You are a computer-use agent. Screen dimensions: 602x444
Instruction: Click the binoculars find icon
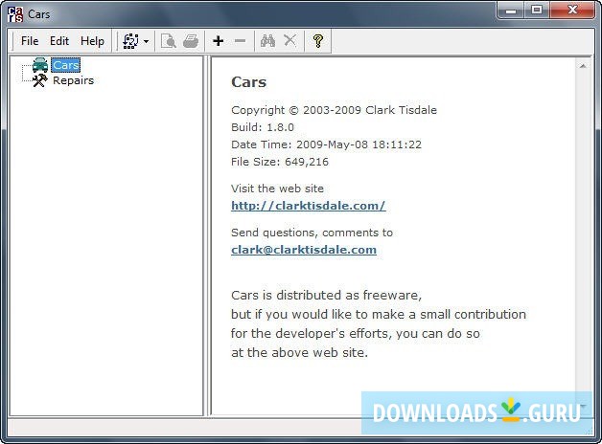(268, 40)
